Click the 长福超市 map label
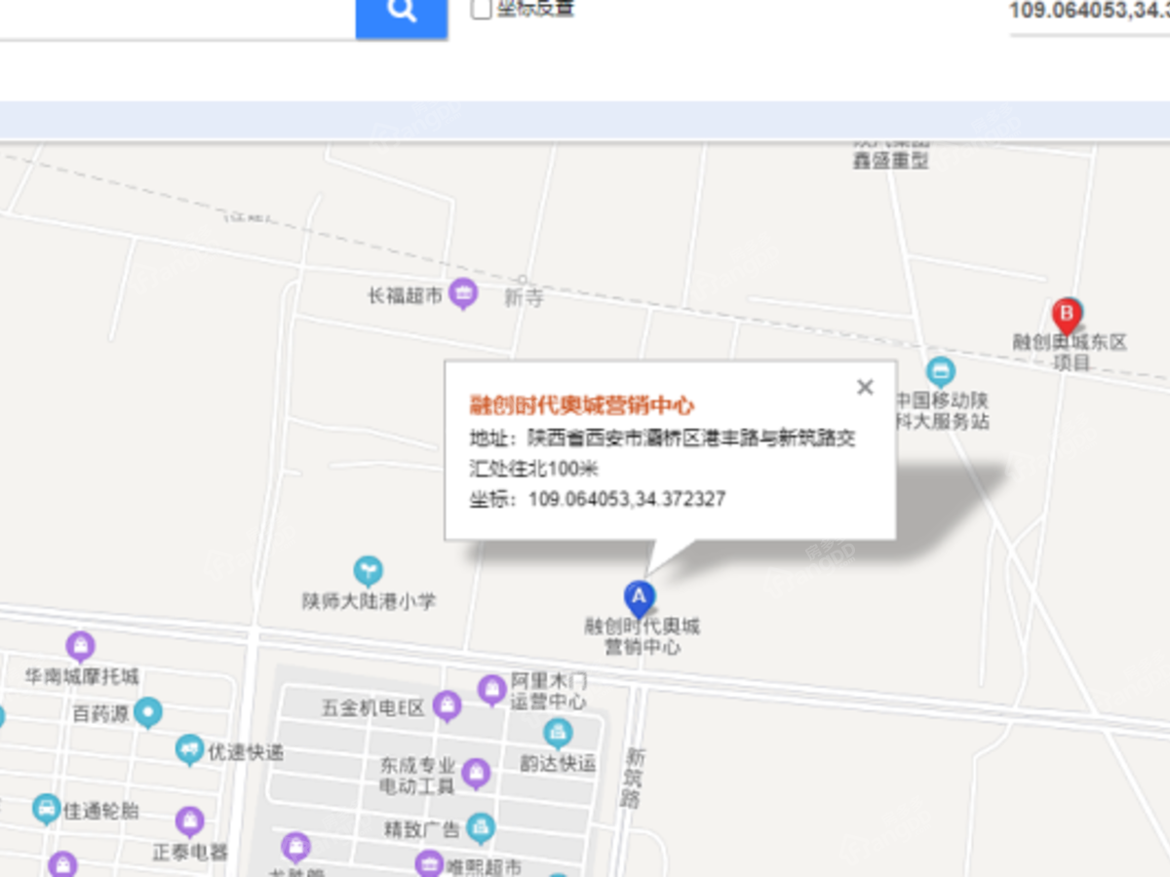Viewport: 1170px width, 877px height. [406, 295]
